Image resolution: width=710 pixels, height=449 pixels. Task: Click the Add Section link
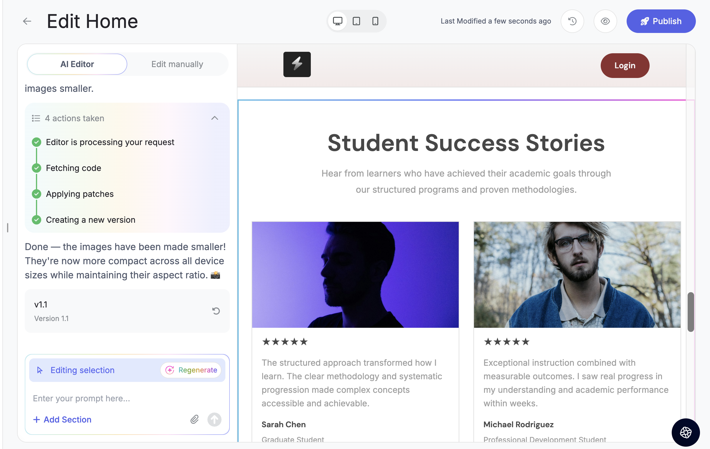tap(62, 420)
